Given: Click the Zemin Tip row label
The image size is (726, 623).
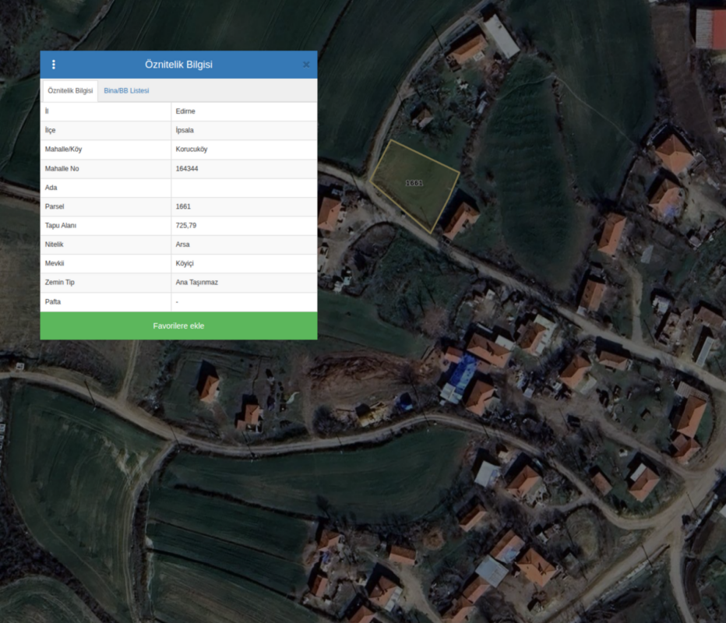Looking at the screenshot, I should [x=60, y=283].
